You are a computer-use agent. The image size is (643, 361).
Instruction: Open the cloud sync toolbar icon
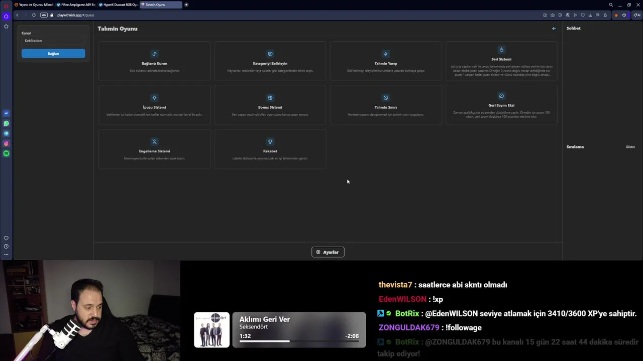tap(553, 15)
